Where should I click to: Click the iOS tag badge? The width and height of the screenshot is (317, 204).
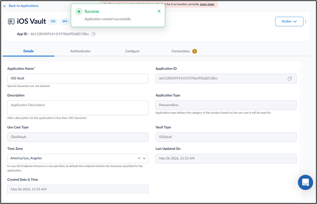point(53,21)
